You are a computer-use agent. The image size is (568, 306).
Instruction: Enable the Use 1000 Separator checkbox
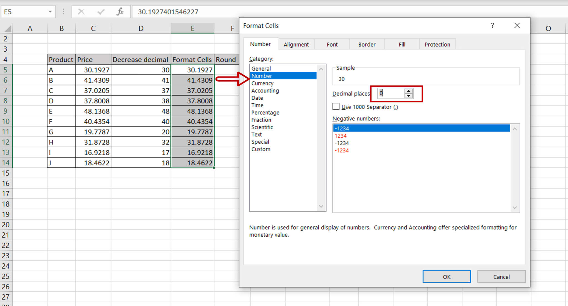click(336, 106)
